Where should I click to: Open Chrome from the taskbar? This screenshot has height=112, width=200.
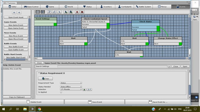pos(39,109)
